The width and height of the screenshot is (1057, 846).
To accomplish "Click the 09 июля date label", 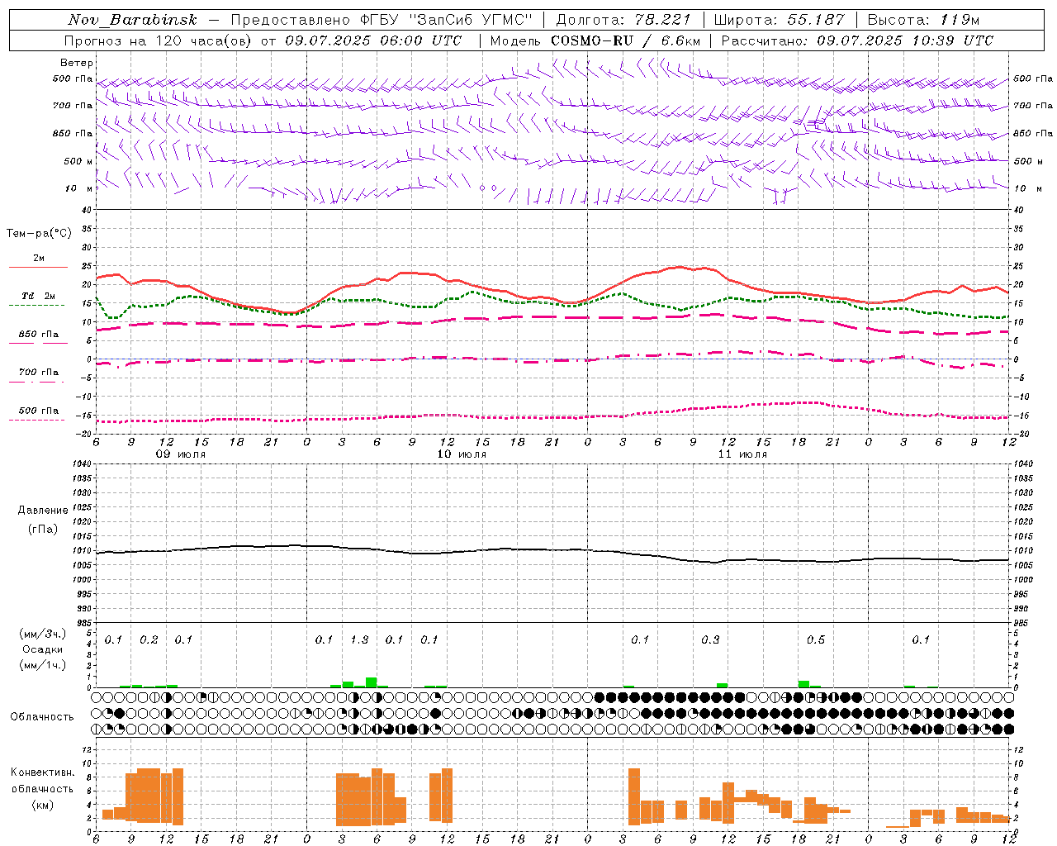I will coord(181,454).
